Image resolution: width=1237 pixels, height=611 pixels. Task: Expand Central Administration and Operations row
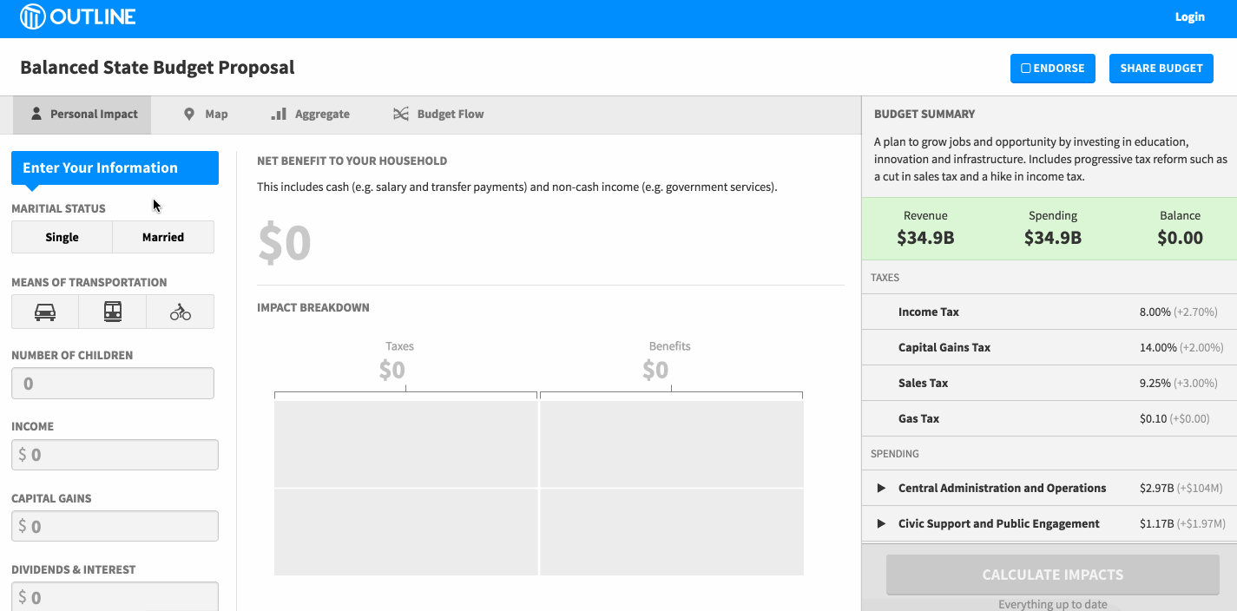click(x=881, y=488)
